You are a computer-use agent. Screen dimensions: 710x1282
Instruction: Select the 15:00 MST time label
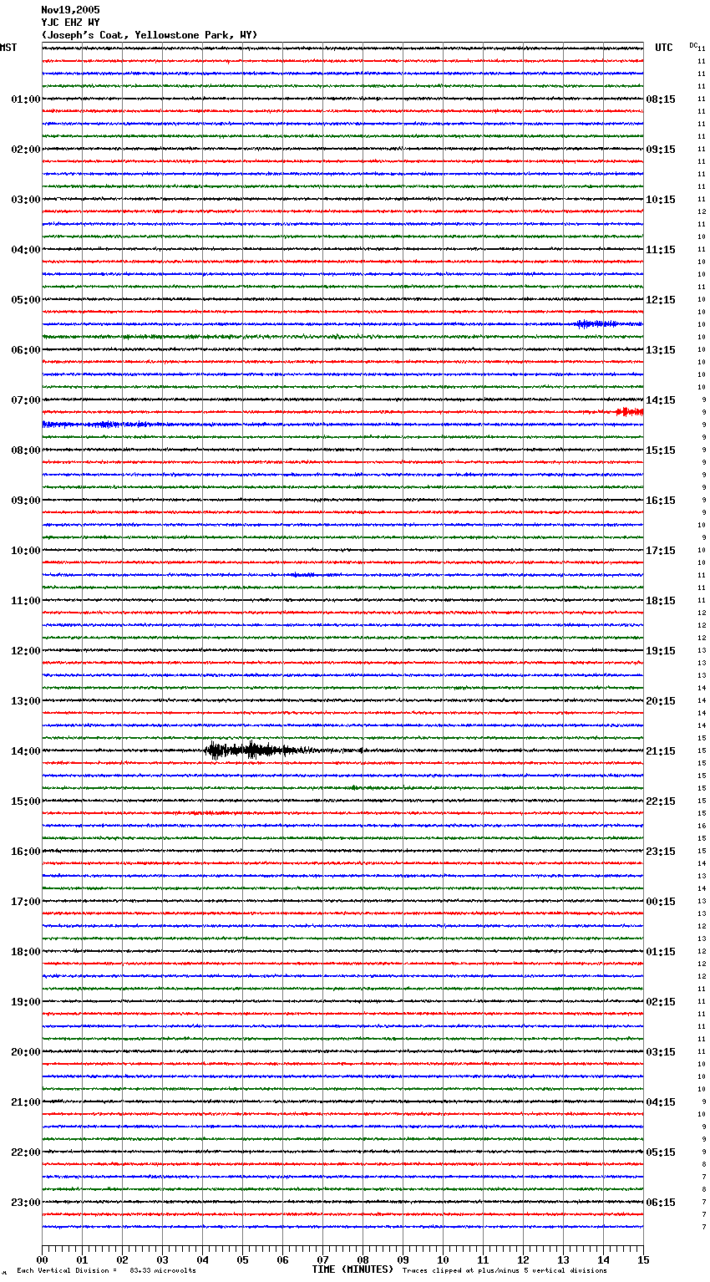[26, 801]
